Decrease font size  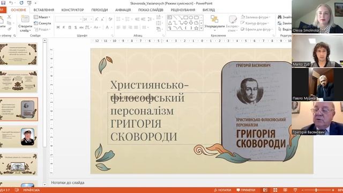tap(102, 19)
